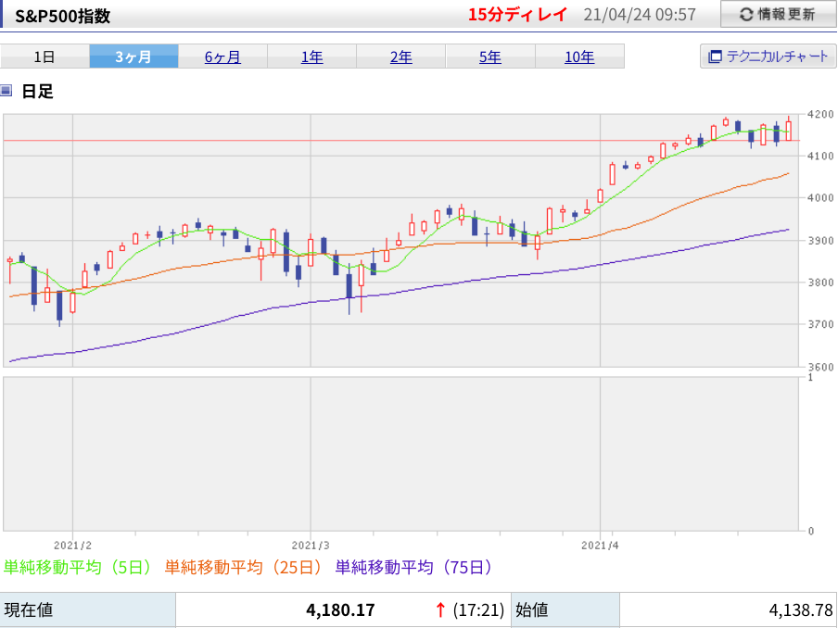The image size is (838, 628).
Task: Click the window icon in テクニカルチャート
Action: (x=715, y=57)
